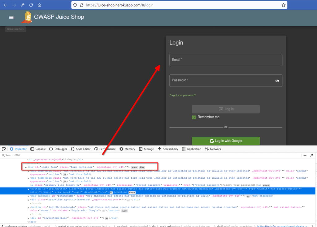The height and width of the screenshot is (227, 317).
Task: Focus the Search HTML box
Action: click(62, 155)
